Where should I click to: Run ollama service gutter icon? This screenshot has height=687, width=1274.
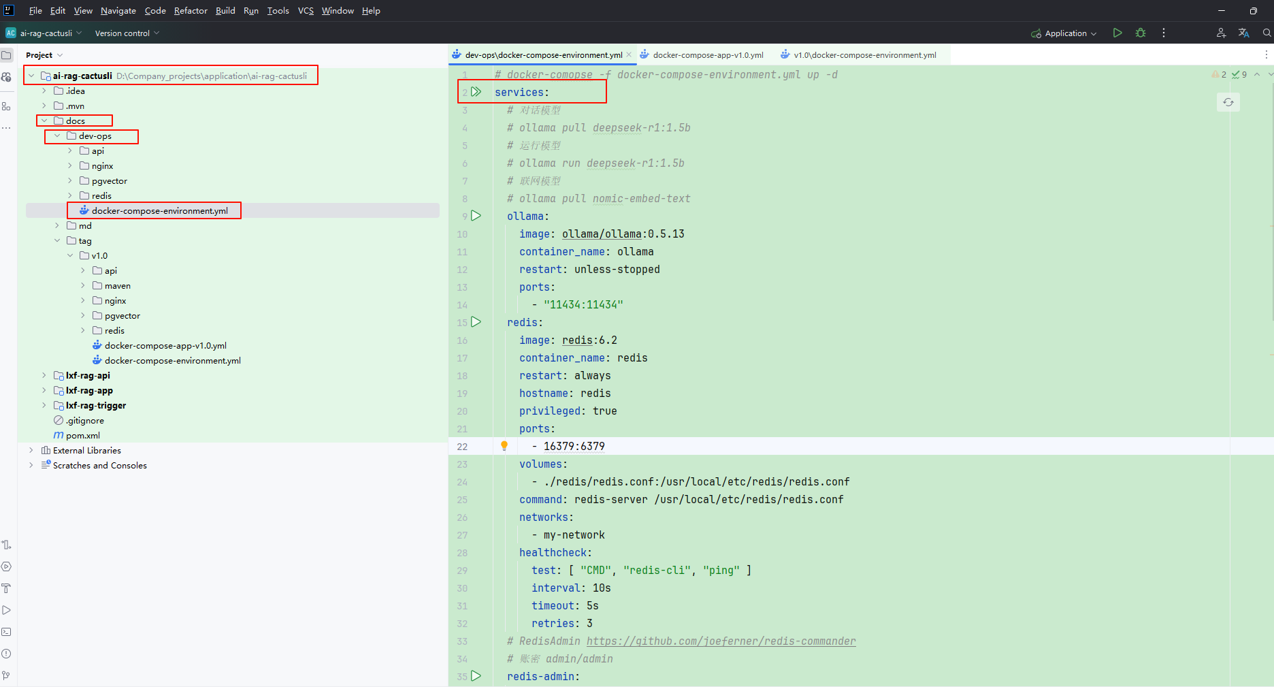[476, 216]
